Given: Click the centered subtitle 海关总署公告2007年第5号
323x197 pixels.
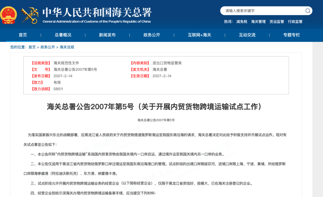Looking at the screenshot, I should 156,120.
